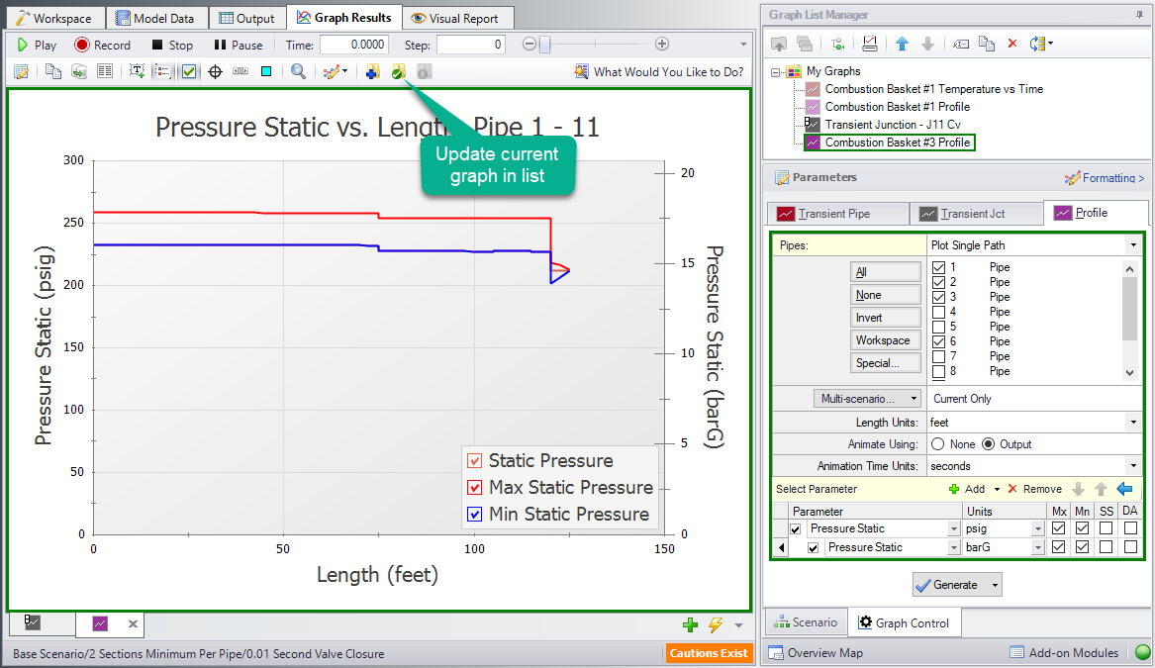Click the print graph icon in Graph List Manager
The width and height of the screenshot is (1155, 668).
[x=870, y=44]
